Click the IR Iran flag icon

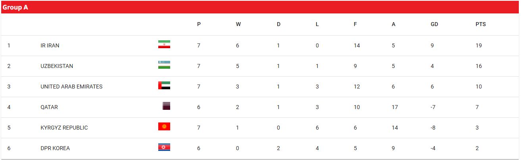tap(164, 44)
